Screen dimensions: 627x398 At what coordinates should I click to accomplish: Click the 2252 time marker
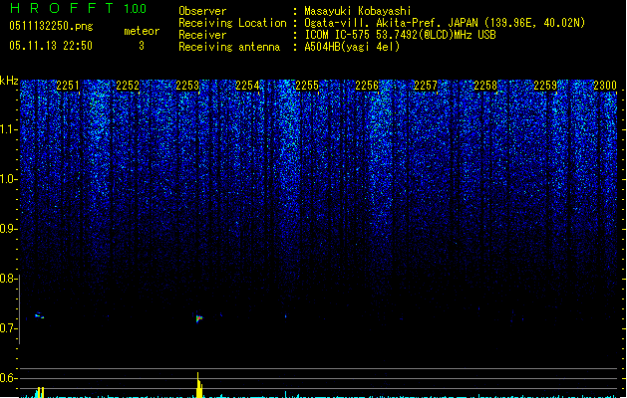coord(128,86)
